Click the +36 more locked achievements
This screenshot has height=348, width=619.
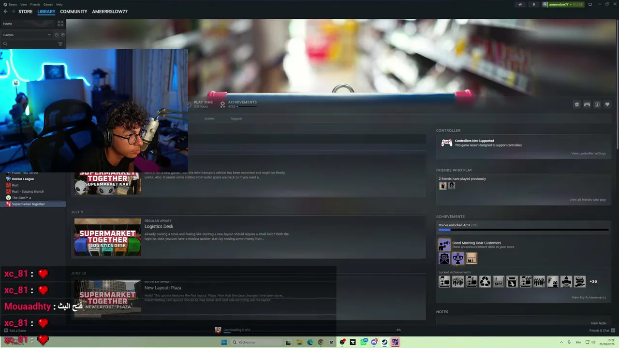coord(593,281)
